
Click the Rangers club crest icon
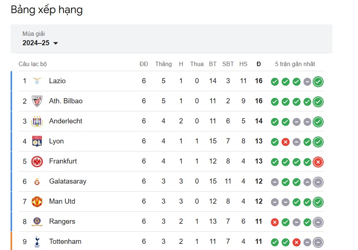tap(37, 222)
